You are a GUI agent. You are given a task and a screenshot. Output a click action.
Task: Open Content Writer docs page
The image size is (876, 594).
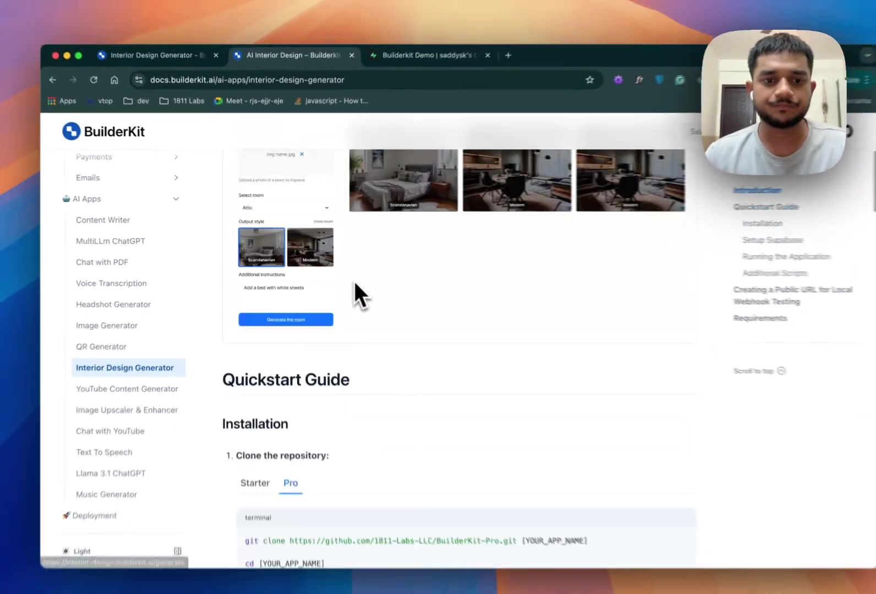point(103,220)
